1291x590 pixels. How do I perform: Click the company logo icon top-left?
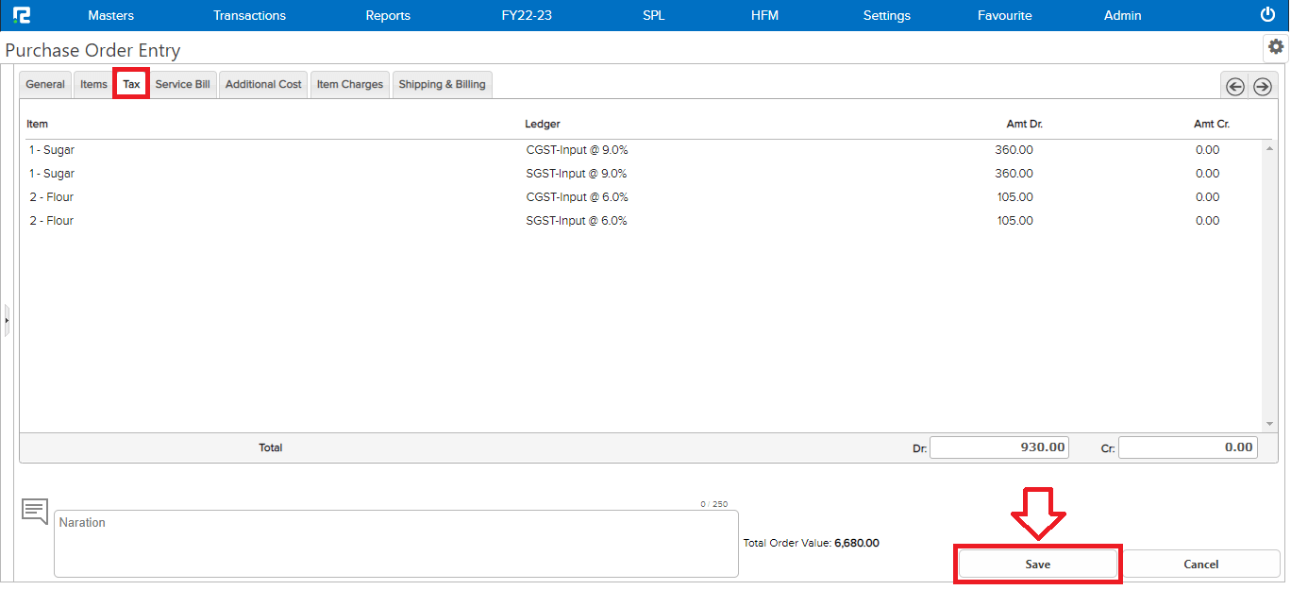click(22, 14)
